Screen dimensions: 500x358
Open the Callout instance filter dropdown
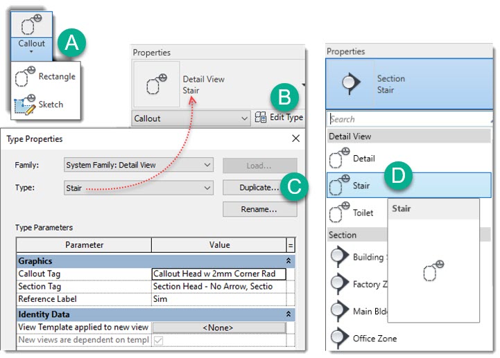[191, 118]
